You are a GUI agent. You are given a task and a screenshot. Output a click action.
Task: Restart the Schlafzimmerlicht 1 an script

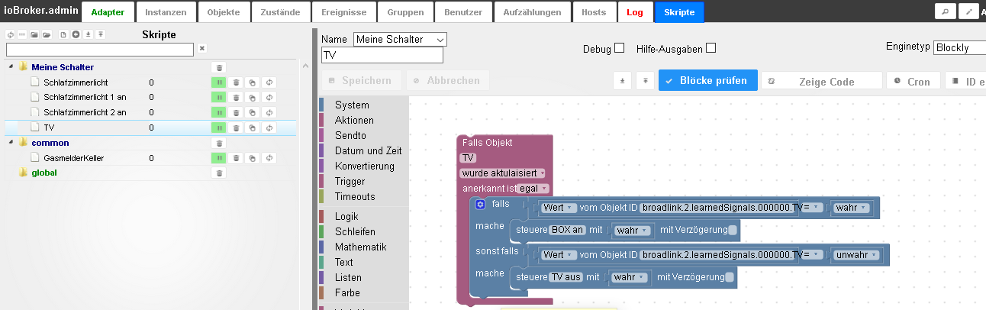point(269,98)
